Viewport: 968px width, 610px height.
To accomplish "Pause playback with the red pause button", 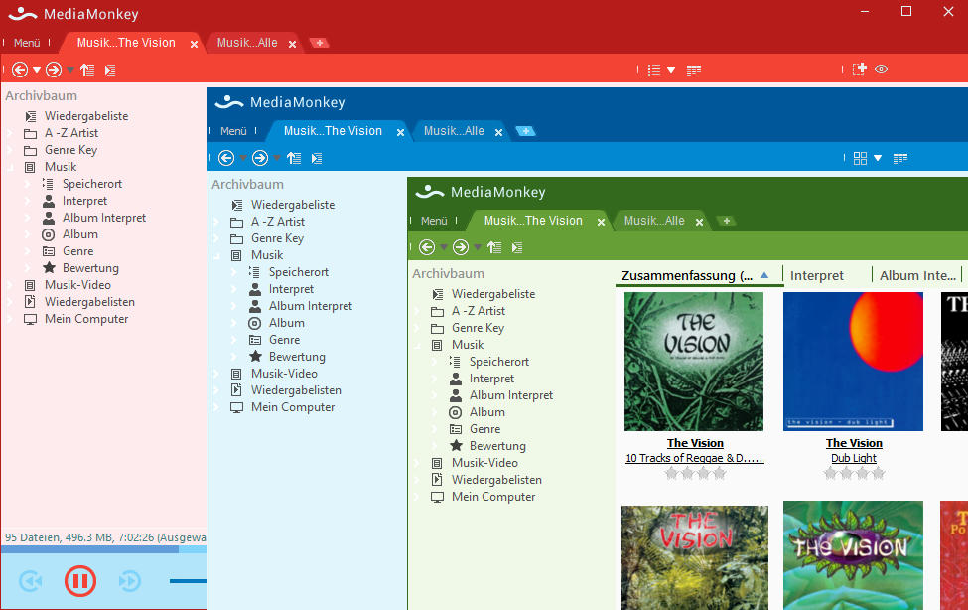I will (x=80, y=581).
